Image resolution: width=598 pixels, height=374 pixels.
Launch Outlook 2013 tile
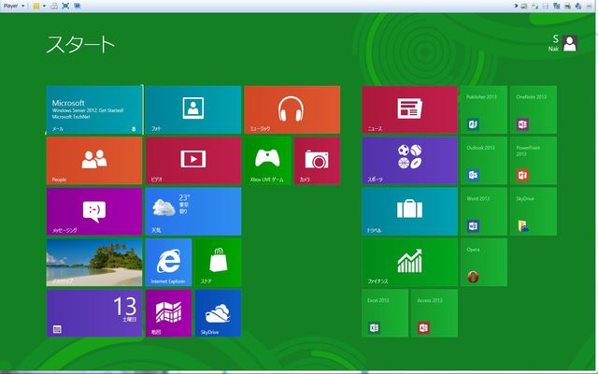(484, 161)
